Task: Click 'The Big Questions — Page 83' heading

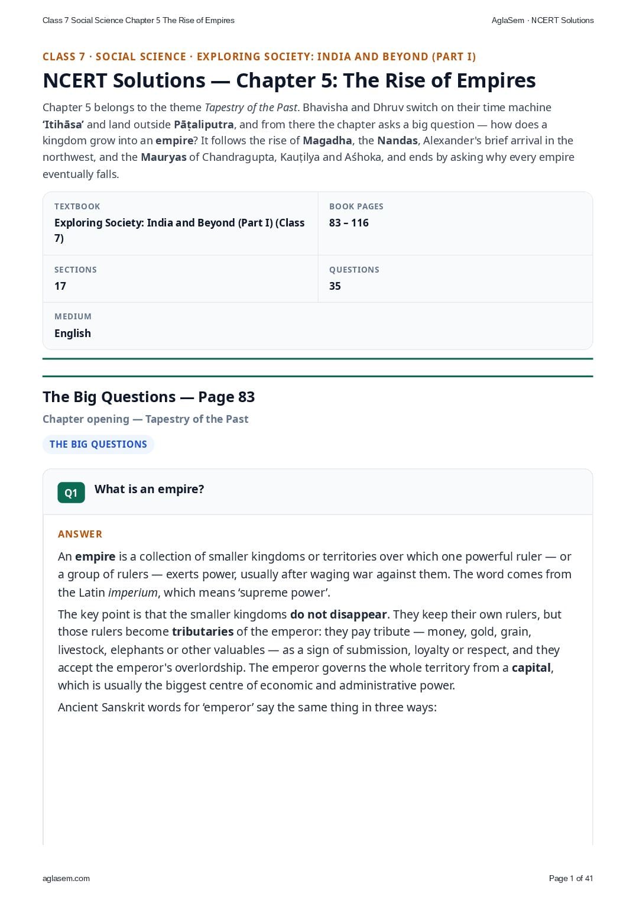Action: 149,397
